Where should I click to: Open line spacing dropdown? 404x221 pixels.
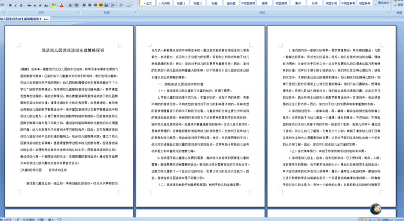115,5
